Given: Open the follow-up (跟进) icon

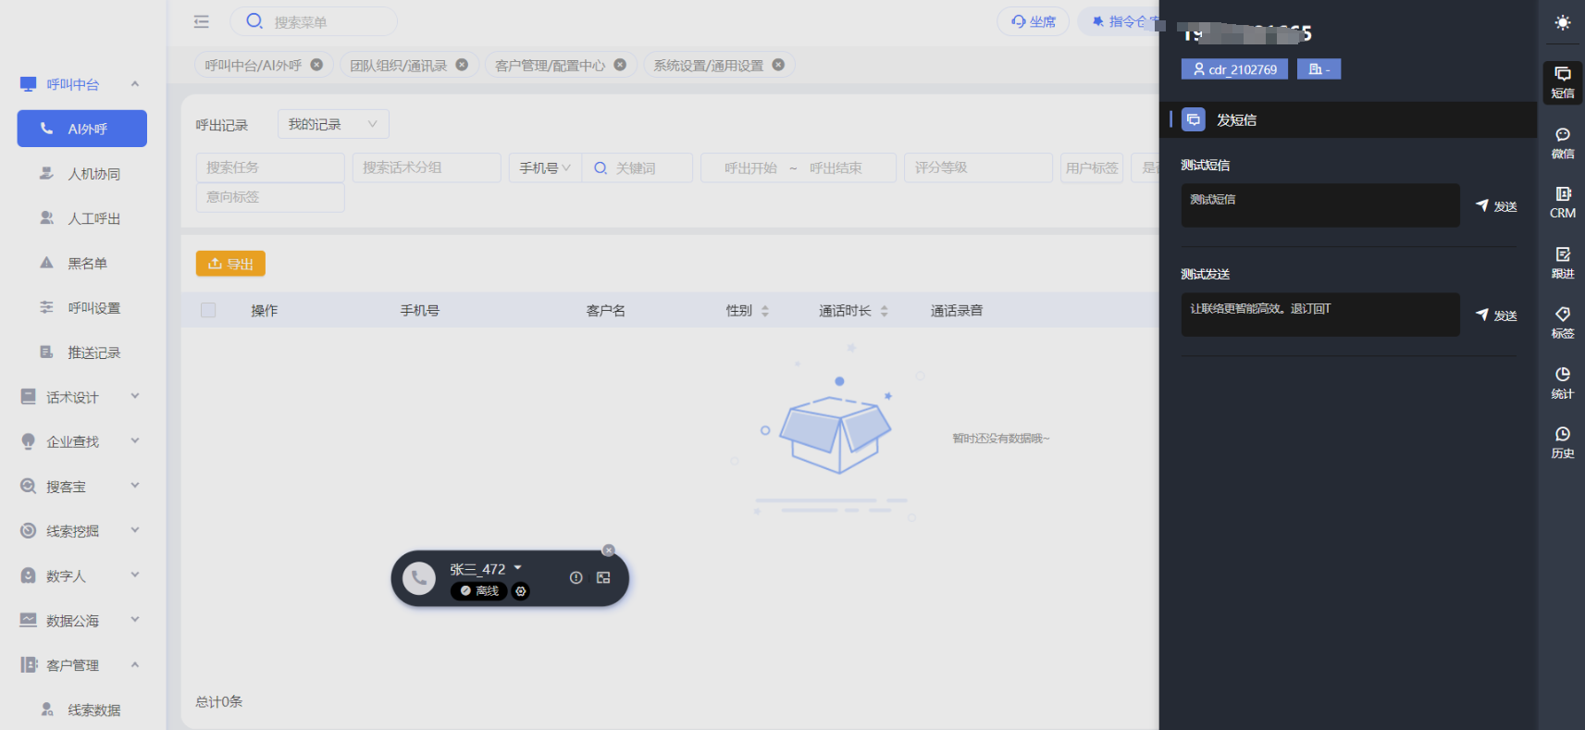Looking at the screenshot, I should [1562, 262].
